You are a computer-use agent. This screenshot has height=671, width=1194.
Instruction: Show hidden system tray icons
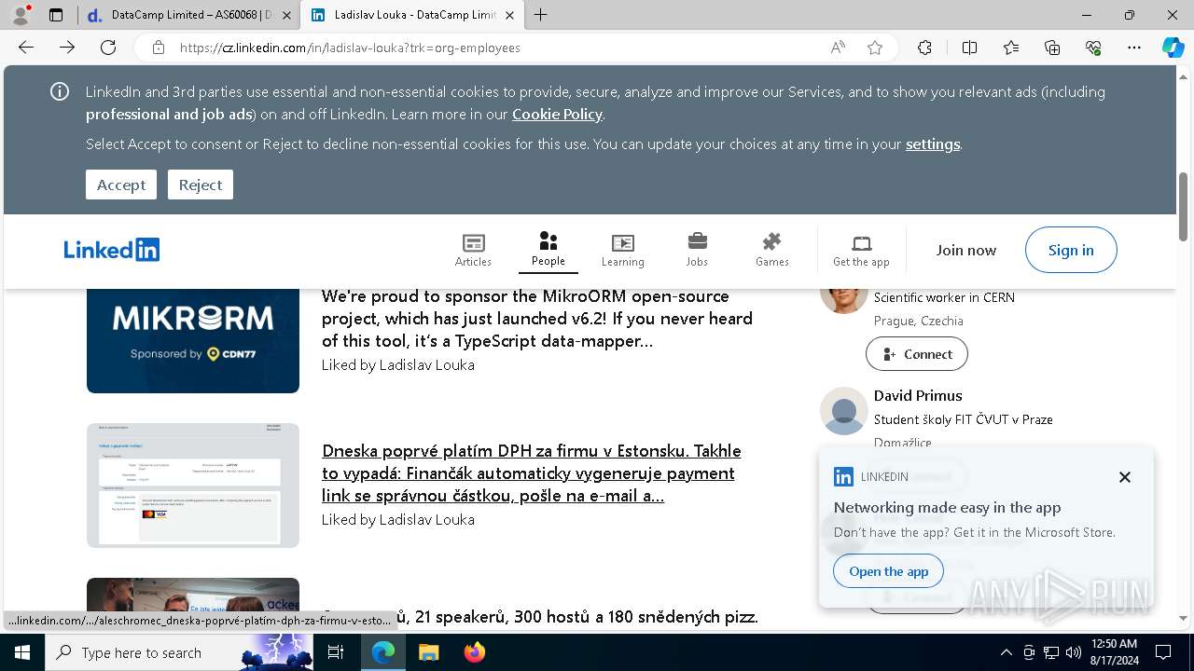tap(1006, 652)
